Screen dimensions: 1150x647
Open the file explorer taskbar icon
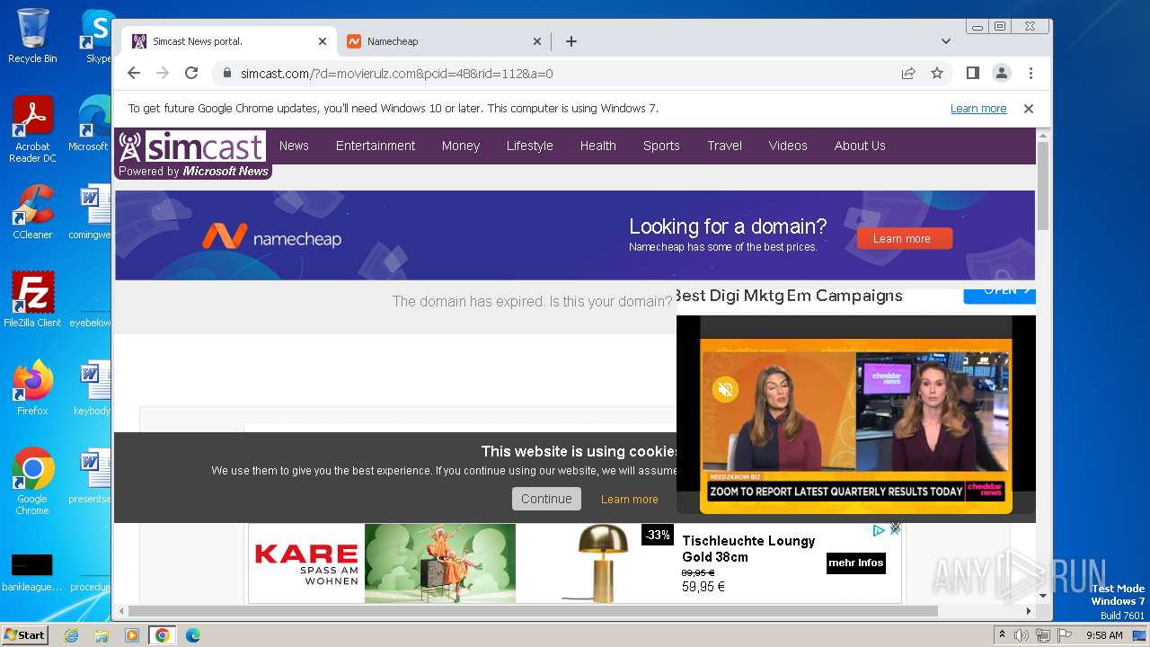pos(102,635)
